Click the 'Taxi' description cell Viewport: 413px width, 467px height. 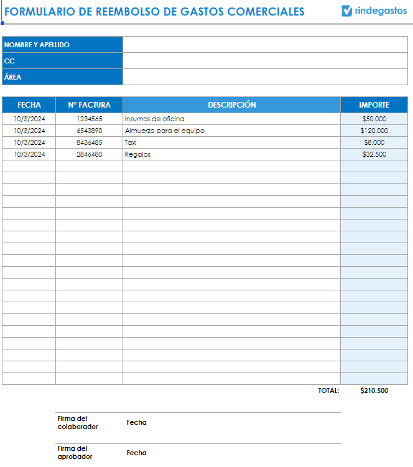click(131, 142)
